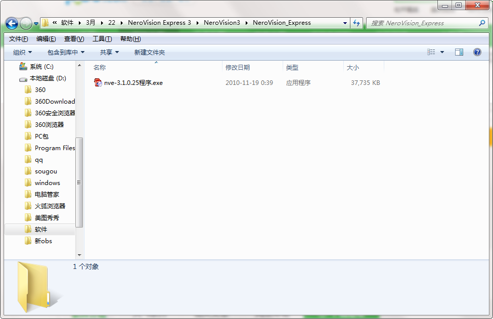Click NeroVision_Express breadcrumb segment
This screenshot has height=319, width=493.
click(x=282, y=23)
